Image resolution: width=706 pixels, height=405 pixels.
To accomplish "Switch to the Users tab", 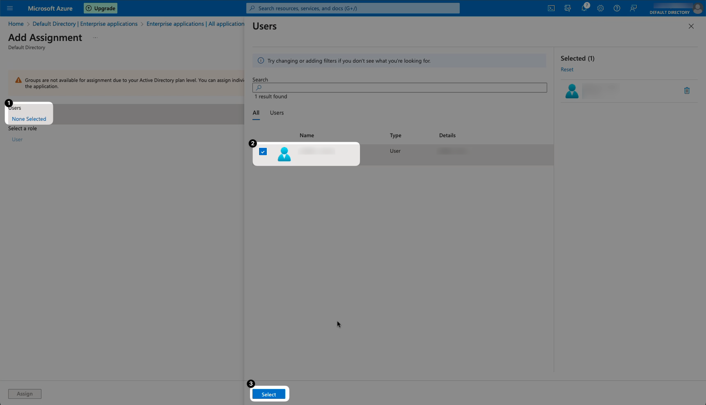I will pos(277,113).
